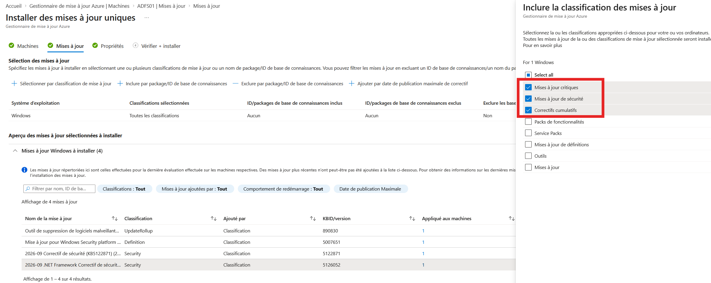Open Vérifier + installer step tab
Image resolution: width=711 pixels, height=283 pixels.
[157, 46]
